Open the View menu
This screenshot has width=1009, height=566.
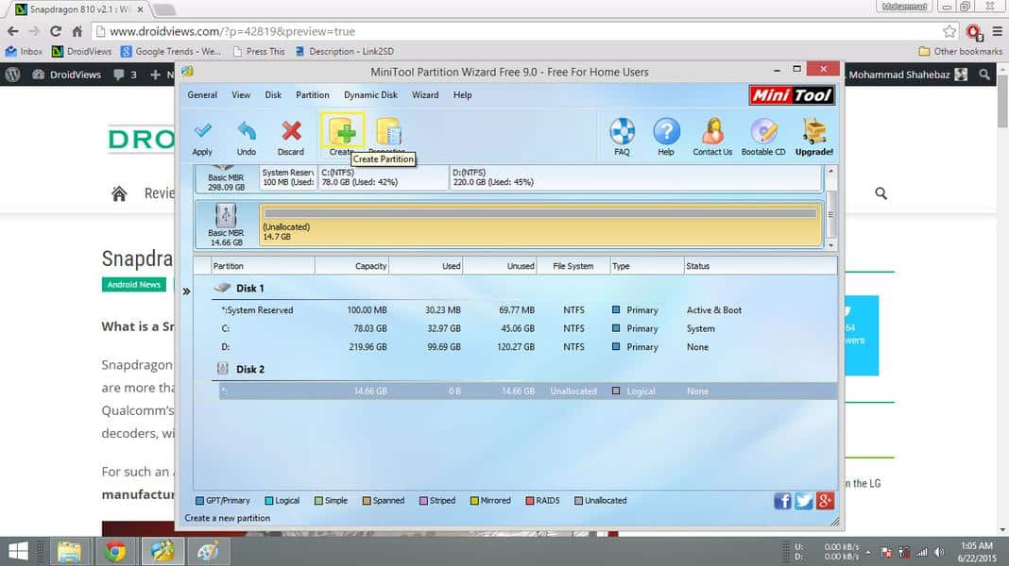241,95
